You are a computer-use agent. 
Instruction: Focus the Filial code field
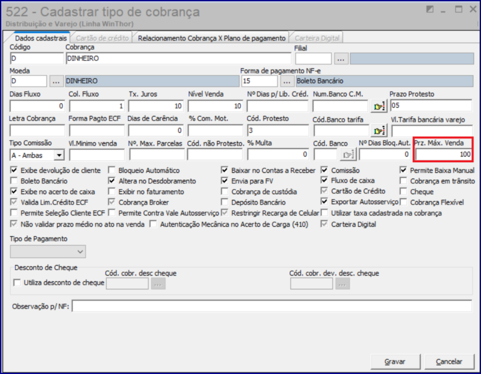click(x=313, y=58)
